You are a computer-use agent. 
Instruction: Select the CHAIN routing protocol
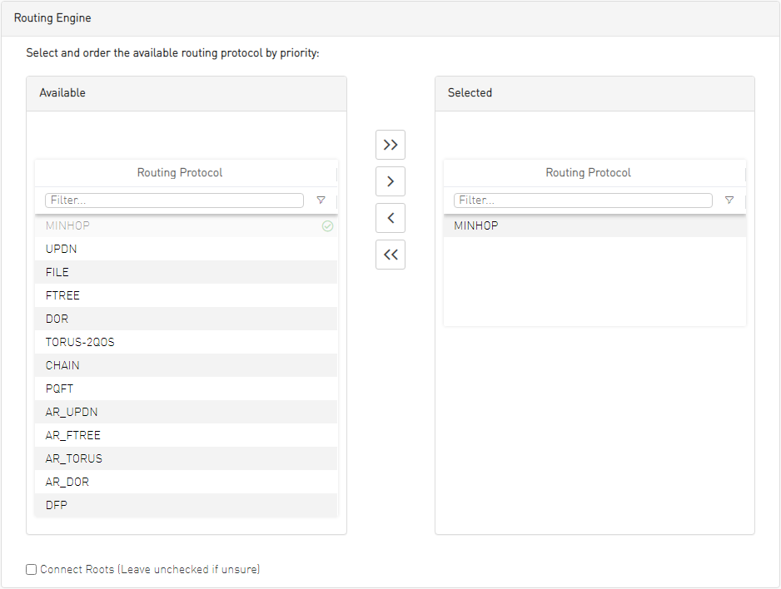62,365
